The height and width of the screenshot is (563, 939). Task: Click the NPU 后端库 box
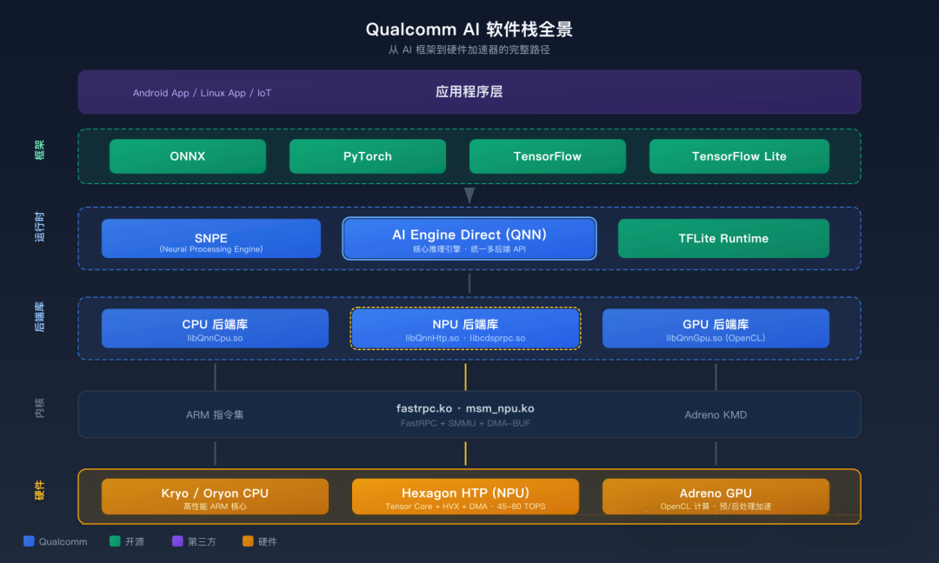coord(465,328)
